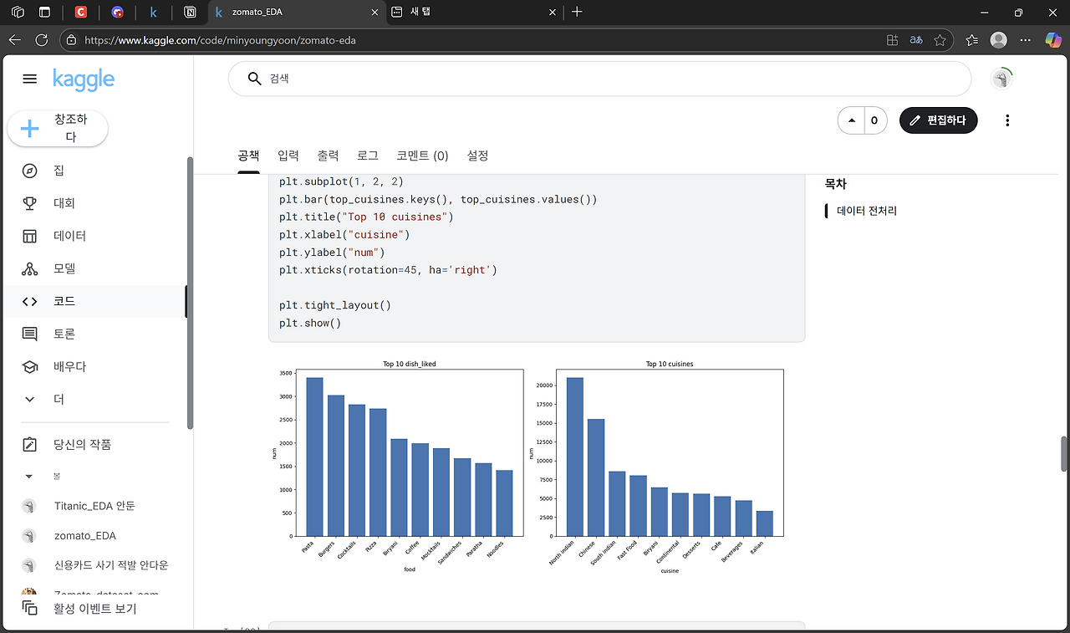Image resolution: width=1070 pixels, height=633 pixels.
Task: Focus the Kaggle 검색 search field
Action: click(599, 79)
